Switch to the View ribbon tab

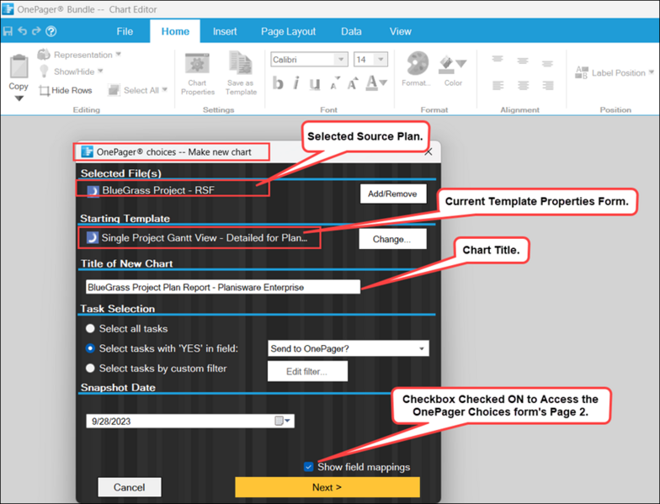(x=401, y=32)
